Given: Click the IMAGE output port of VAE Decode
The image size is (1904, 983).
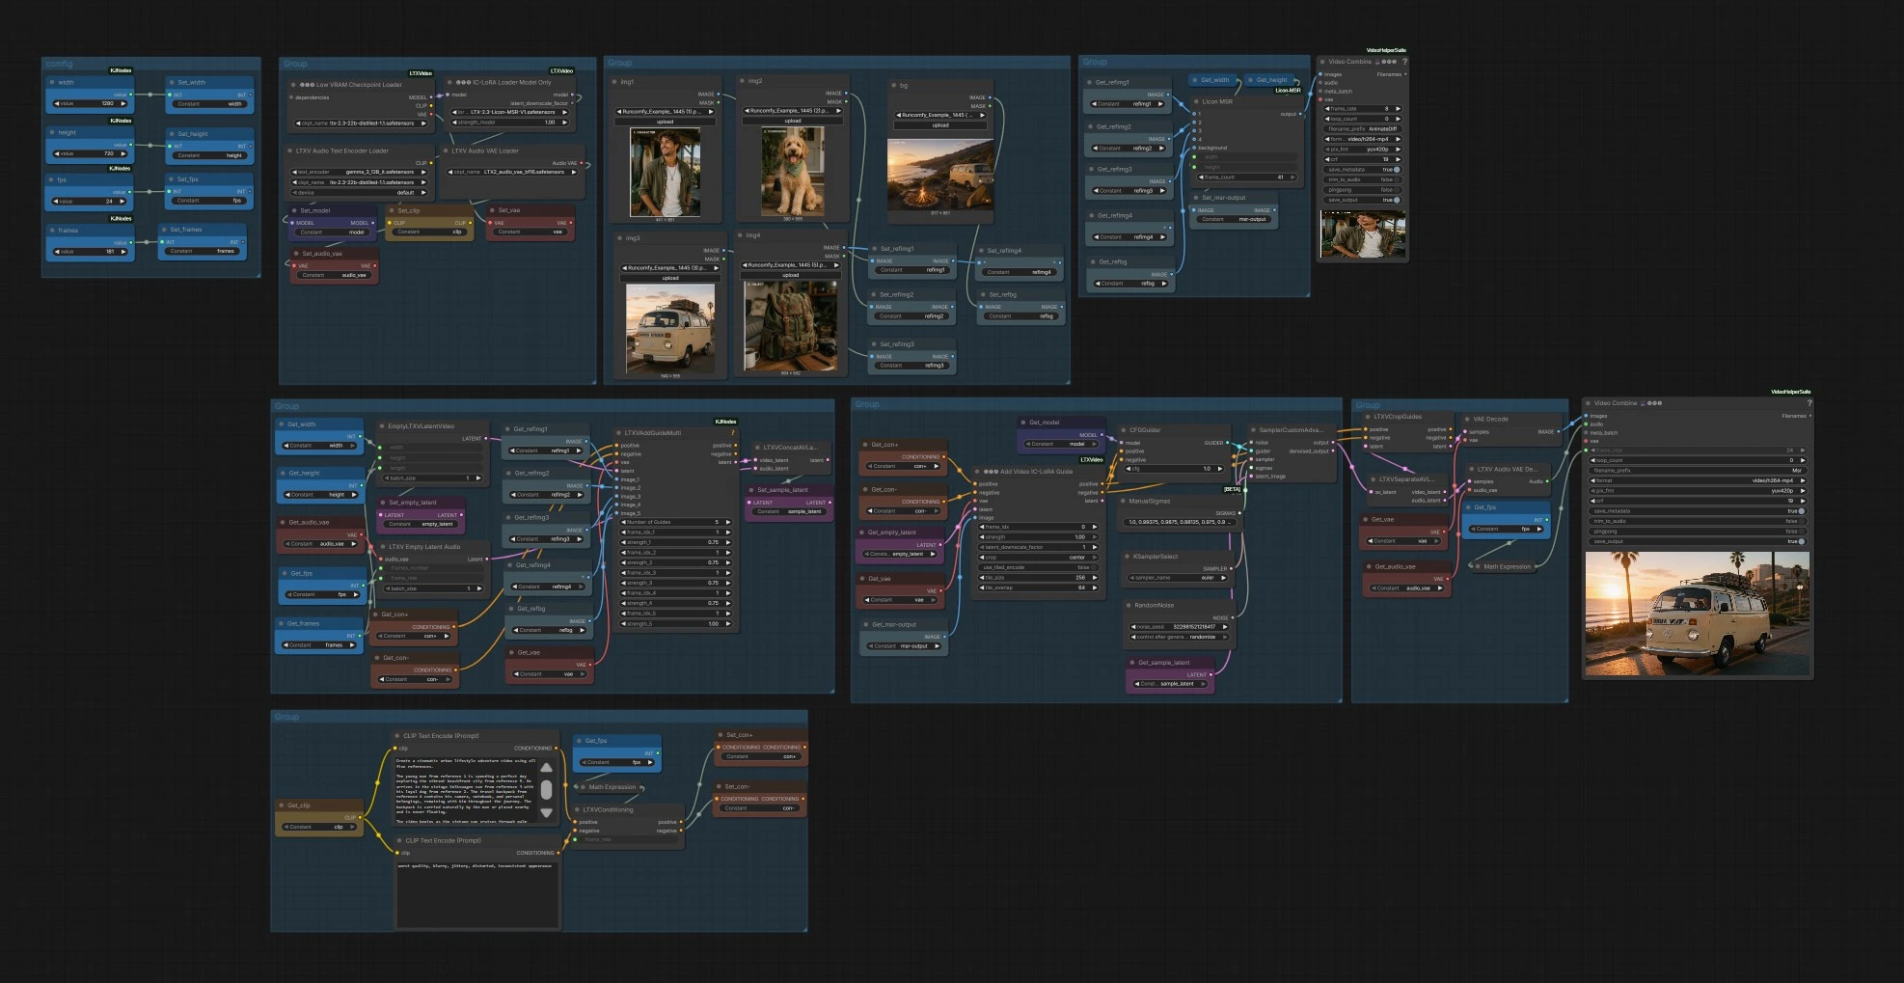Looking at the screenshot, I should click(1558, 432).
